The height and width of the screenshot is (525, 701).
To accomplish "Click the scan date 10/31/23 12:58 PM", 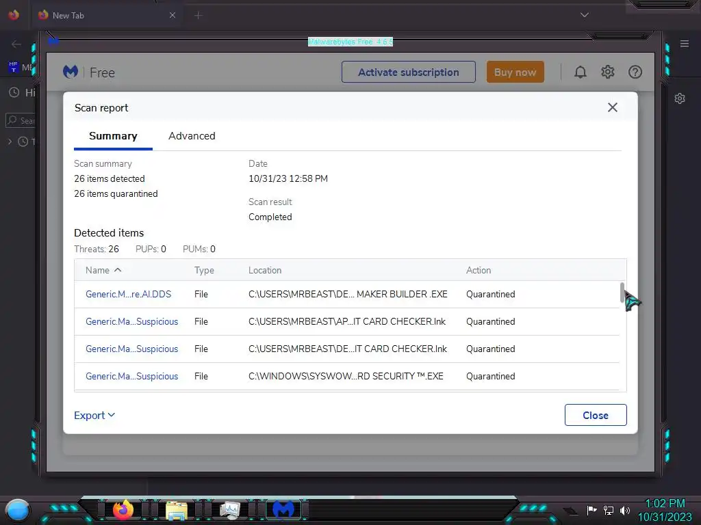I will pos(288,178).
